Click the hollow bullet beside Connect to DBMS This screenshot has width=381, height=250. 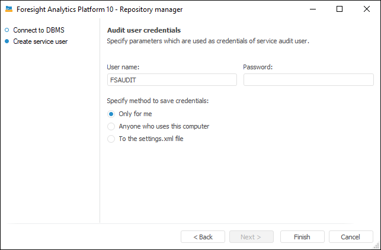(x=7, y=30)
